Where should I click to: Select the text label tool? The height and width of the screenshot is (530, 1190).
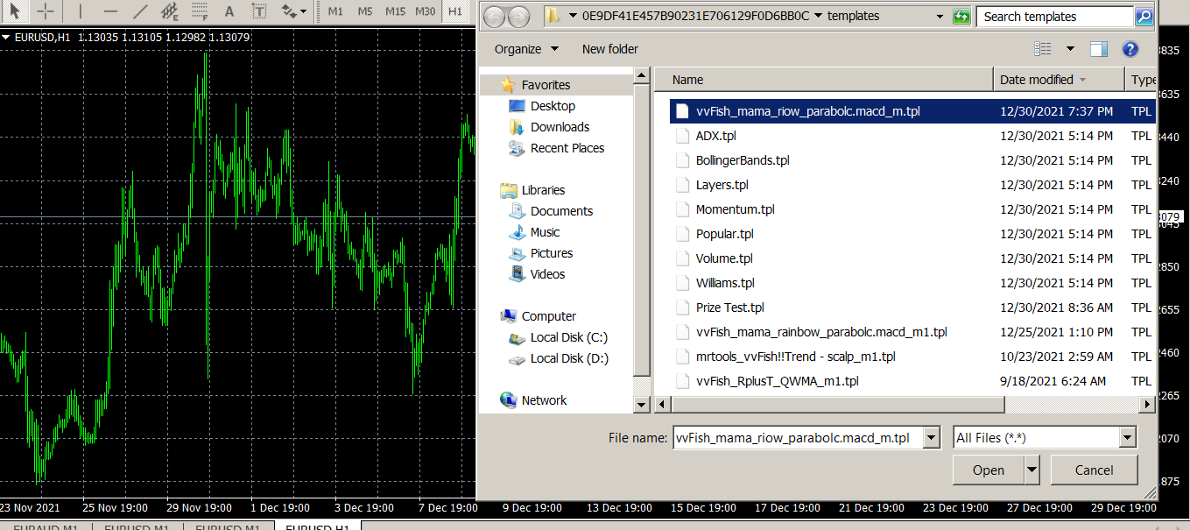click(259, 11)
